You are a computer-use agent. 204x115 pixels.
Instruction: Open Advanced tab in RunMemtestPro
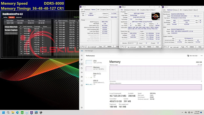[x=19, y=17]
